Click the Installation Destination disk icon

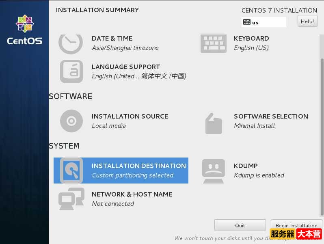pyautogui.click(x=71, y=171)
